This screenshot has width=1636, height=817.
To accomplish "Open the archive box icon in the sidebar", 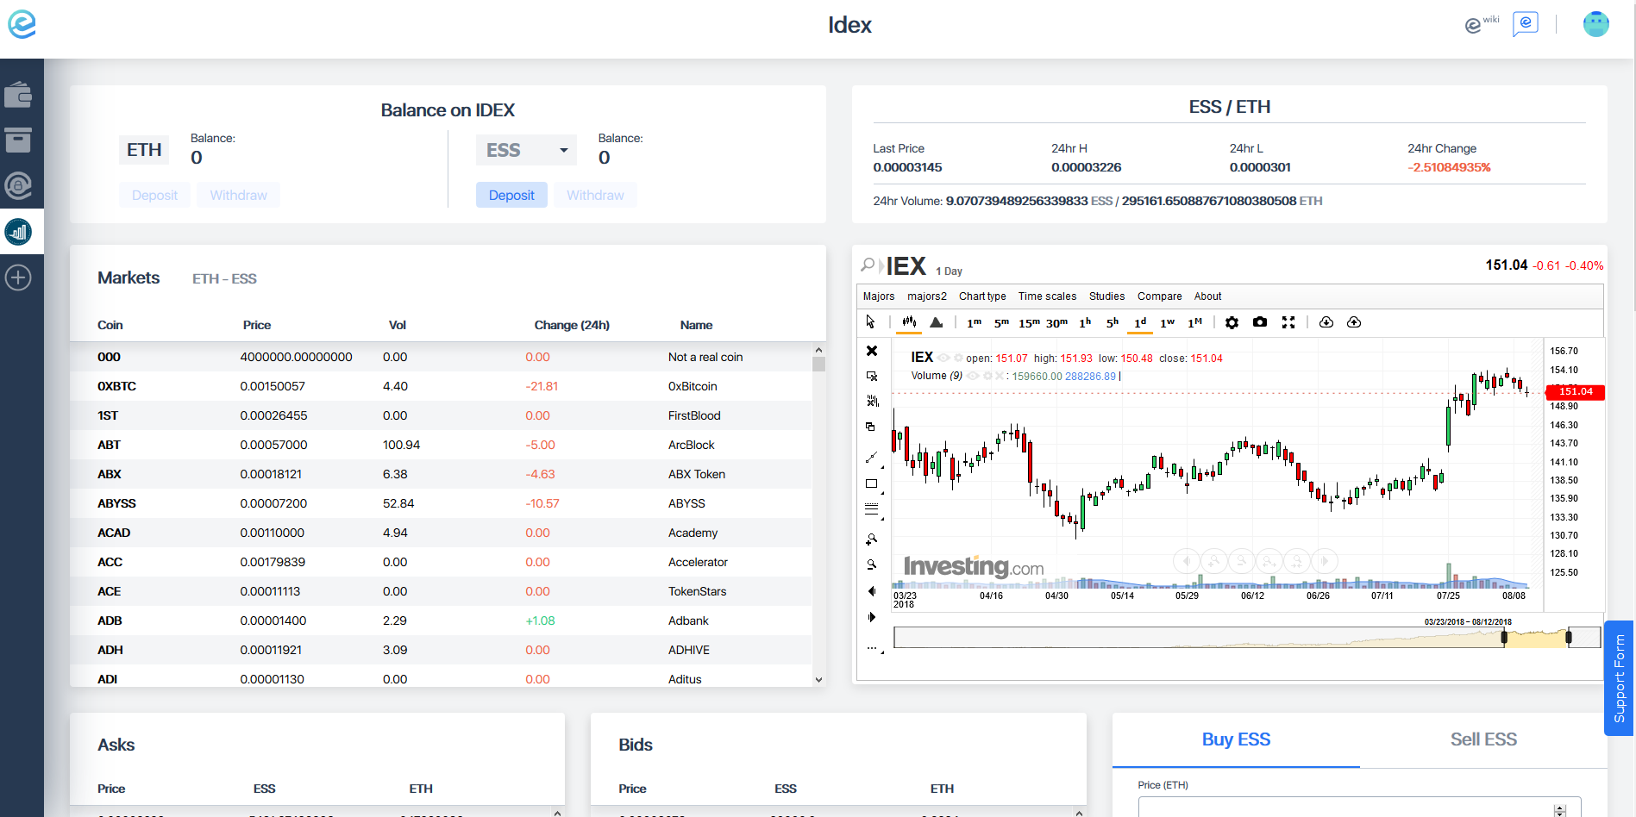I will point(18,140).
